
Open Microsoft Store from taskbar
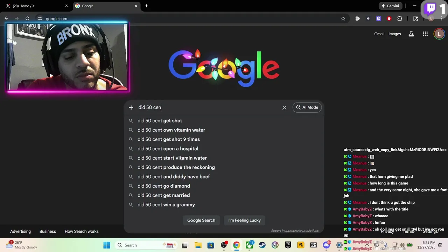tap(211, 245)
